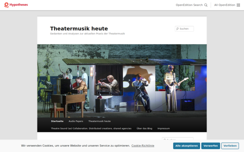Click the OpenEdition Search label
The height and width of the screenshot is (152, 244).
coord(189,5)
